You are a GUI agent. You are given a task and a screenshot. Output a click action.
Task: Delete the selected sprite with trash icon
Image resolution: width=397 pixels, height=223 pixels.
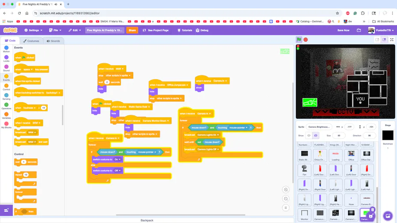coord(372,210)
